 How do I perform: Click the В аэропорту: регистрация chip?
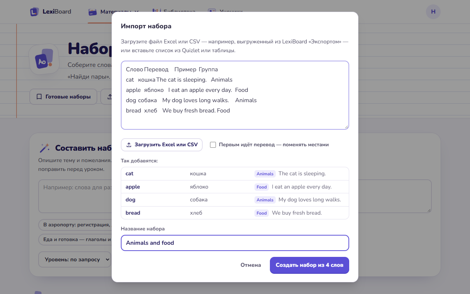point(75,225)
